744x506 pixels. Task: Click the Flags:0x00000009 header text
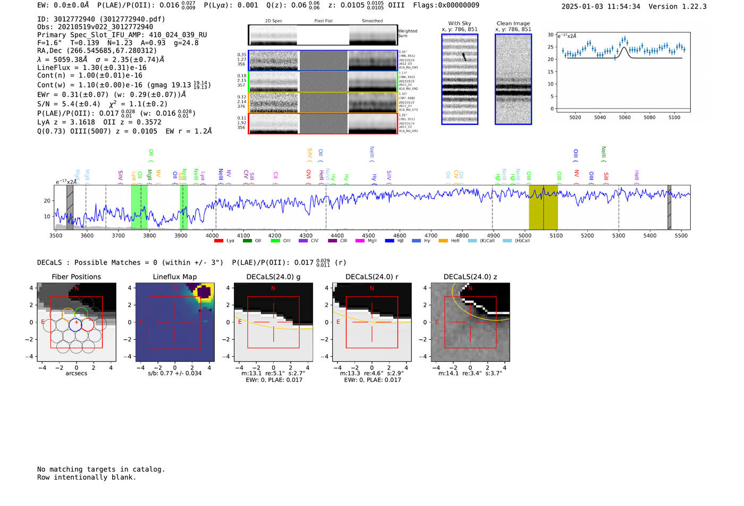446,5
